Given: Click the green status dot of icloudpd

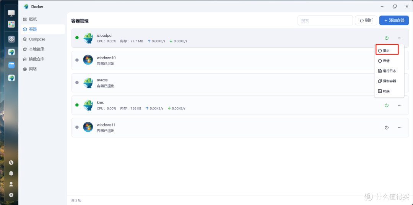Looking at the screenshot, I should click(77, 37).
